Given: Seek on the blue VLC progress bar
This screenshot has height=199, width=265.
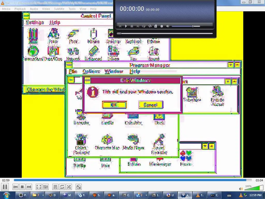Looking at the screenshot, I should 133,180.
